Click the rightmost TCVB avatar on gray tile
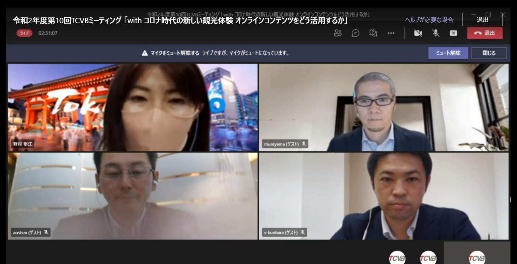Screen dimensions: 517x264 pos(477,258)
